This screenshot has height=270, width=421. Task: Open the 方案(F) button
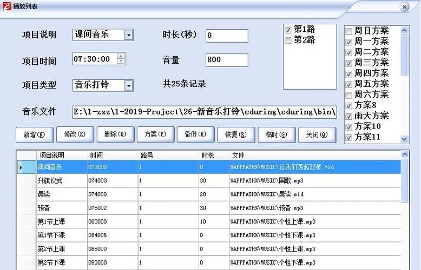point(155,134)
